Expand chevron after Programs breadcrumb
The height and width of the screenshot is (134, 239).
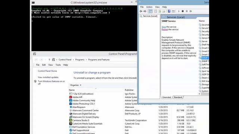86,60
